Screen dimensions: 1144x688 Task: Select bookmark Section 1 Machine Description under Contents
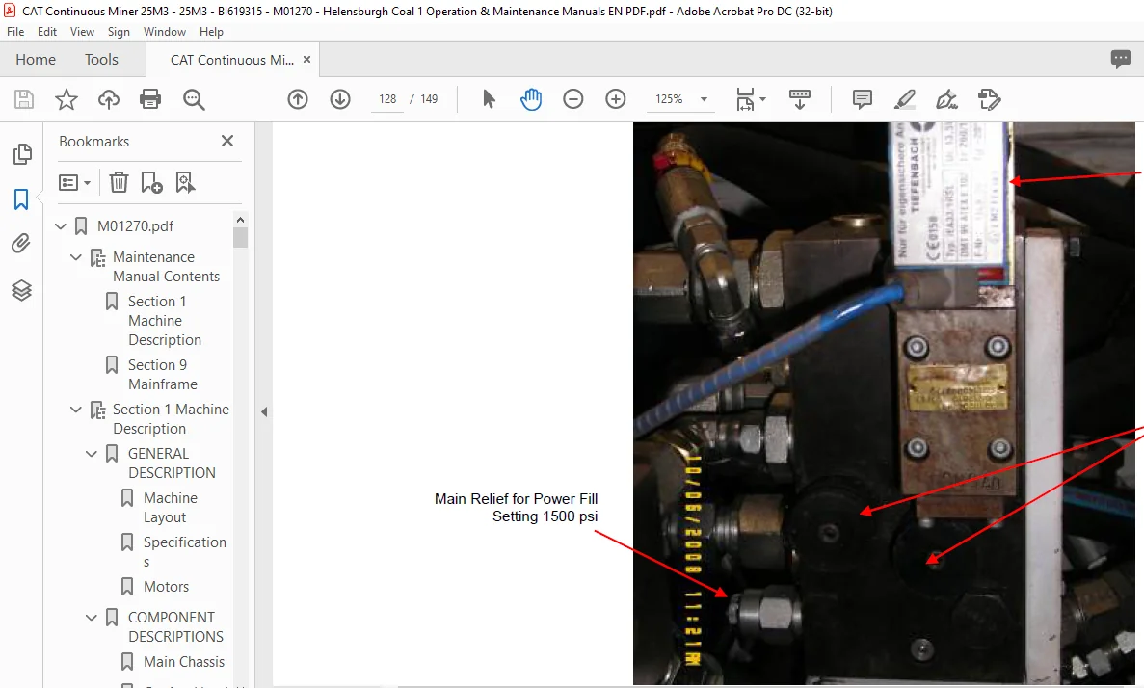point(164,320)
